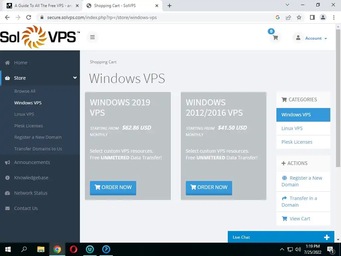Open Plesk Licenses in the left sidebar
Screen dimensions: 341x256
pyautogui.click(x=29, y=126)
